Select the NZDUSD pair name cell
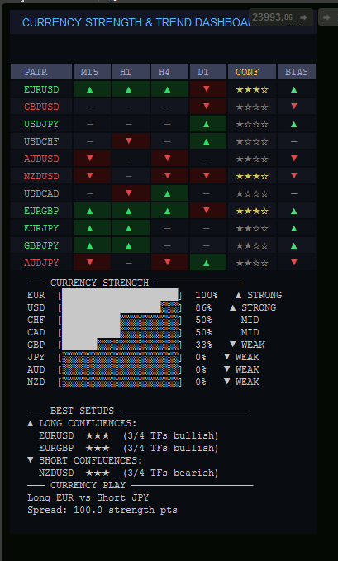This screenshot has width=338, height=561. coord(41,176)
